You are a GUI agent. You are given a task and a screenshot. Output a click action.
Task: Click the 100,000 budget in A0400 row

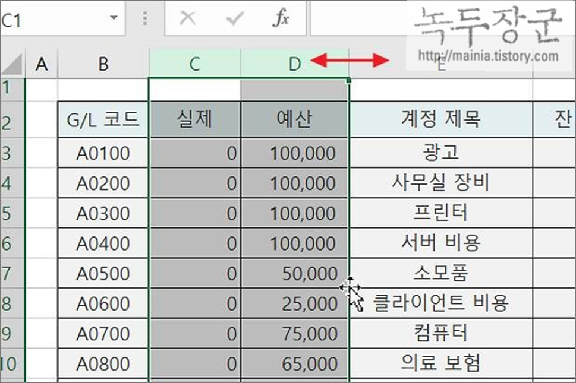point(294,243)
